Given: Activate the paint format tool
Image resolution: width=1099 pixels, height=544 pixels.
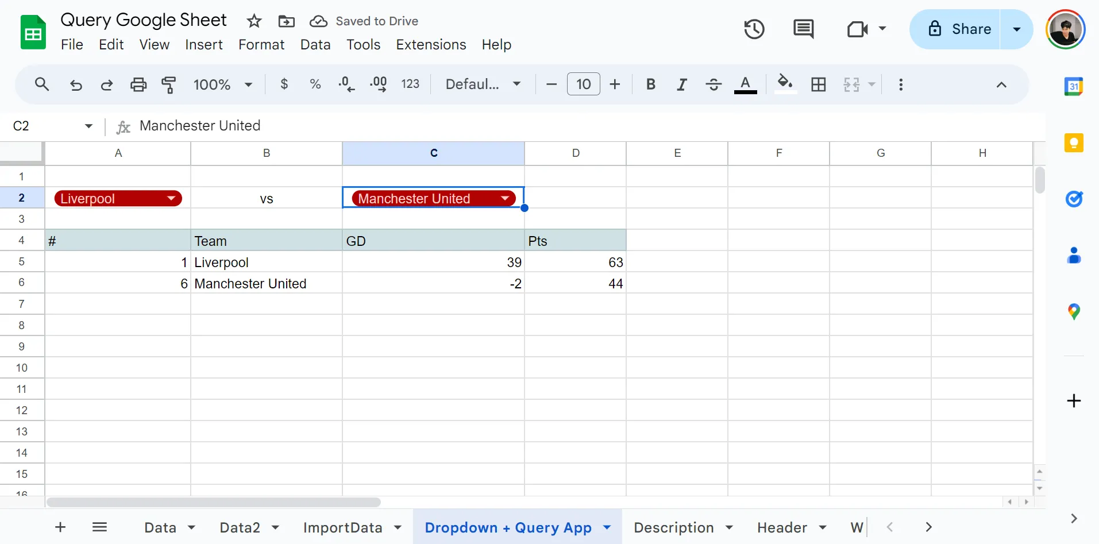Looking at the screenshot, I should pyautogui.click(x=168, y=85).
